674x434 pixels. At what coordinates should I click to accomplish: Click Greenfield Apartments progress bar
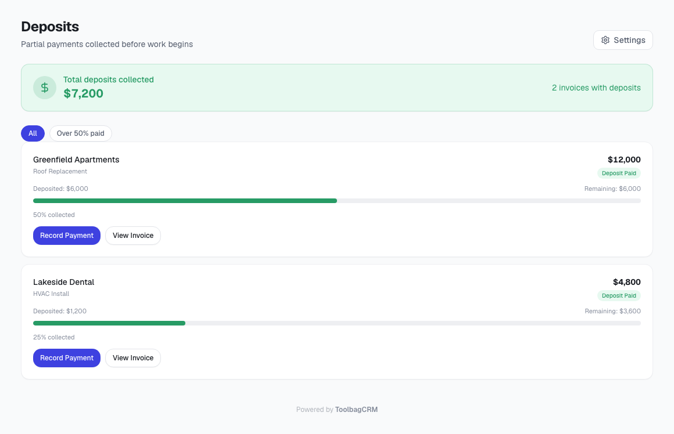(x=337, y=201)
